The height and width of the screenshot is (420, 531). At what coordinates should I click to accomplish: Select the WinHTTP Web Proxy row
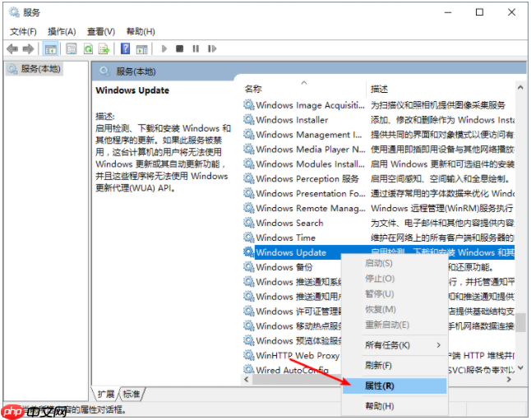point(292,355)
